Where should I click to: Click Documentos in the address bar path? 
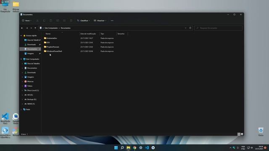pyautogui.click(x=66, y=28)
